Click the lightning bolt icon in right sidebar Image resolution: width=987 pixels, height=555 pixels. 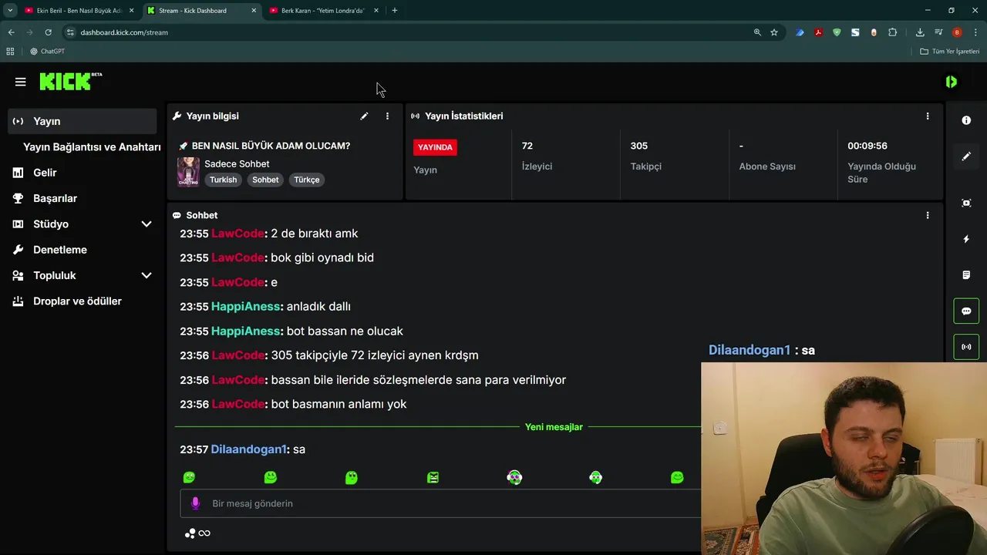[x=966, y=239]
